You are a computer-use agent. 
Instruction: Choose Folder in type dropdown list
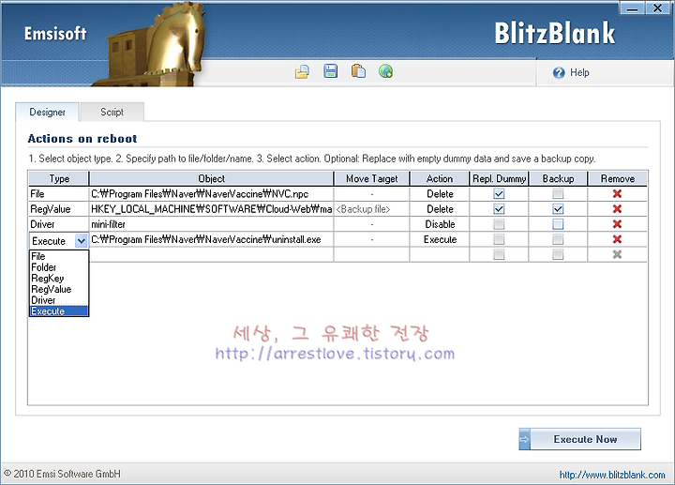click(x=59, y=267)
